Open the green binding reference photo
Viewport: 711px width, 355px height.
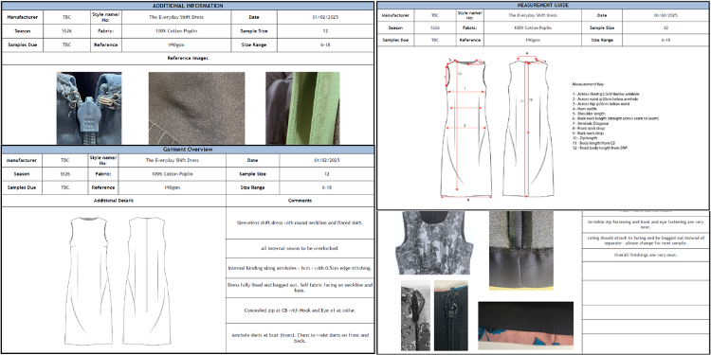(302, 108)
